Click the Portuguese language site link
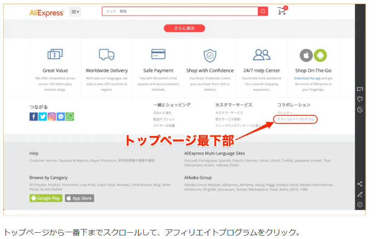Screen dimensions: 376x239 207,161
